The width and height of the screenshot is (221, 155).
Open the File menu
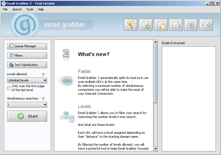[5, 9]
